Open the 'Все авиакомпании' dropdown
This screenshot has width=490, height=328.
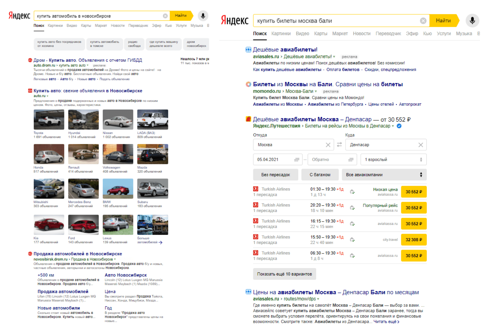(384, 175)
